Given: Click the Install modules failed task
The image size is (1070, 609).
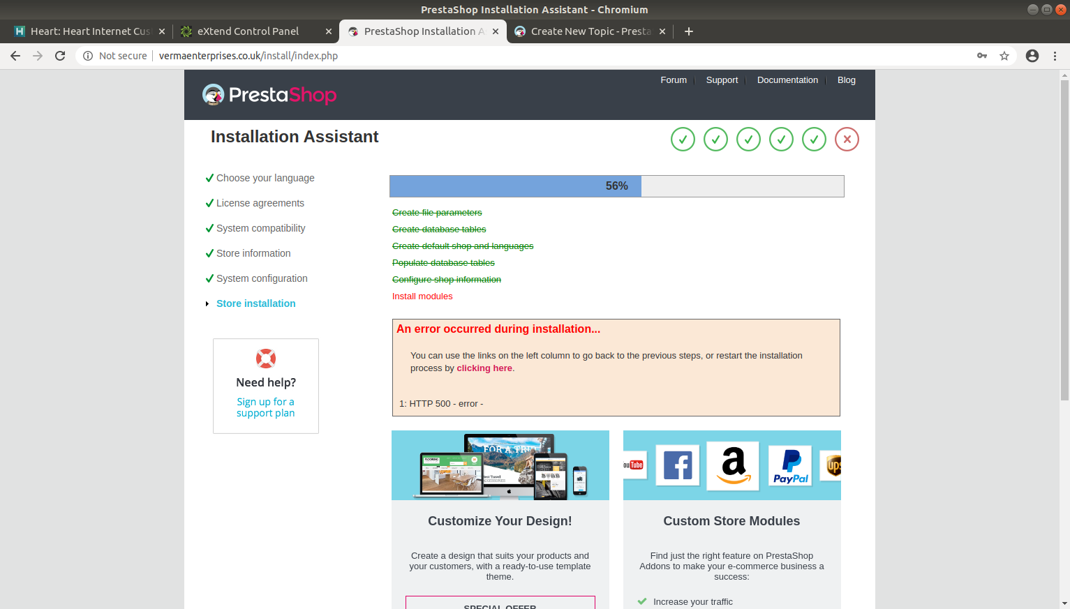Looking at the screenshot, I should pyautogui.click(x=422, y=296).
